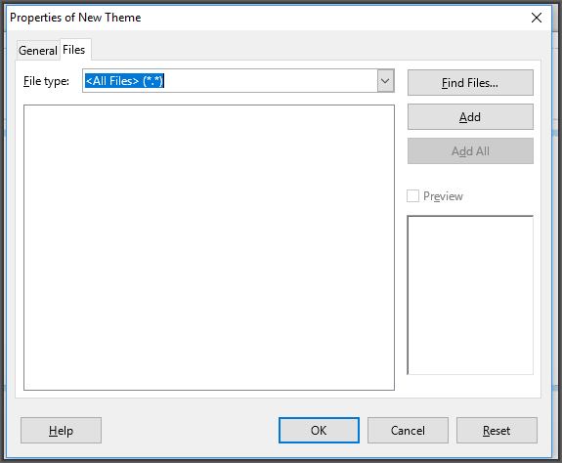
Task: Click the Add button
Action: [x=470, y=117]
